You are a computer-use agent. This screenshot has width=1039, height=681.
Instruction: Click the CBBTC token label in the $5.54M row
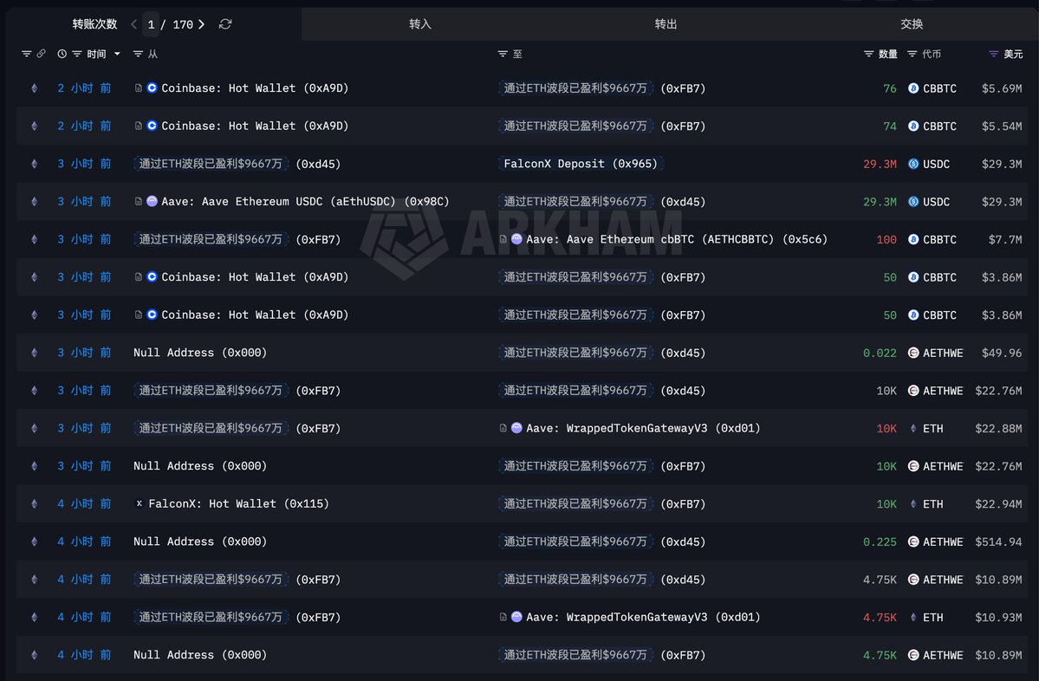(939, 126)
